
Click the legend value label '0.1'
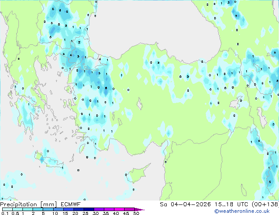(x=5, y=213)
